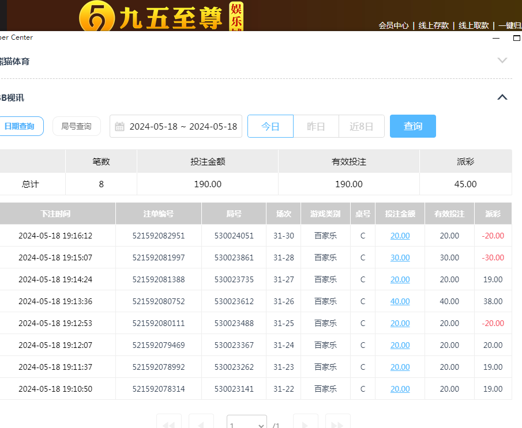Viewport: 522px width, 428px height.
Task: Open the page number dropdown
Action: 247,425
